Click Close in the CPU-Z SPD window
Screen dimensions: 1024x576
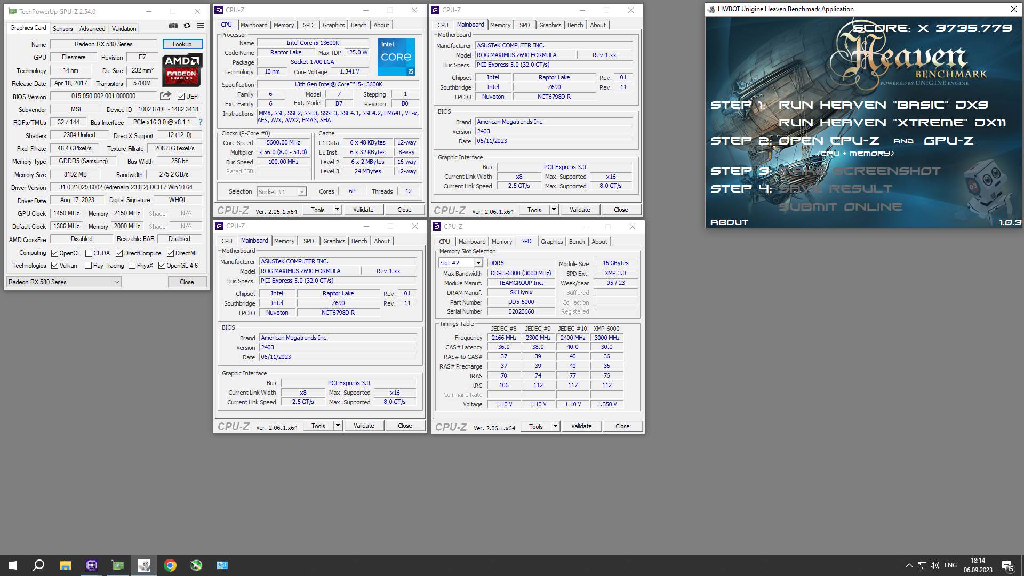pyautogui.click(x=622, y=426)
